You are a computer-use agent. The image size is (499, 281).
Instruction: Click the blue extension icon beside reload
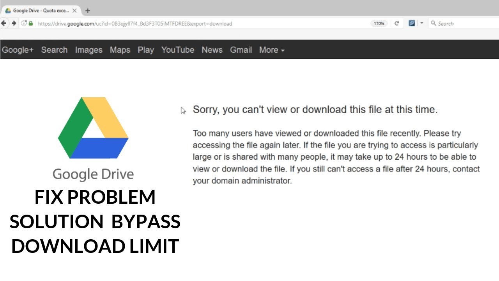(412, 23)
